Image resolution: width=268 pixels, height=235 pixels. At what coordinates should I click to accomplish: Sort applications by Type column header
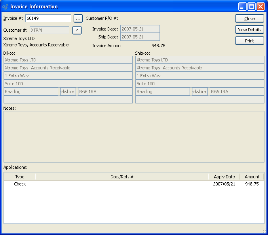pyautogui.click(x=20, y=177)
